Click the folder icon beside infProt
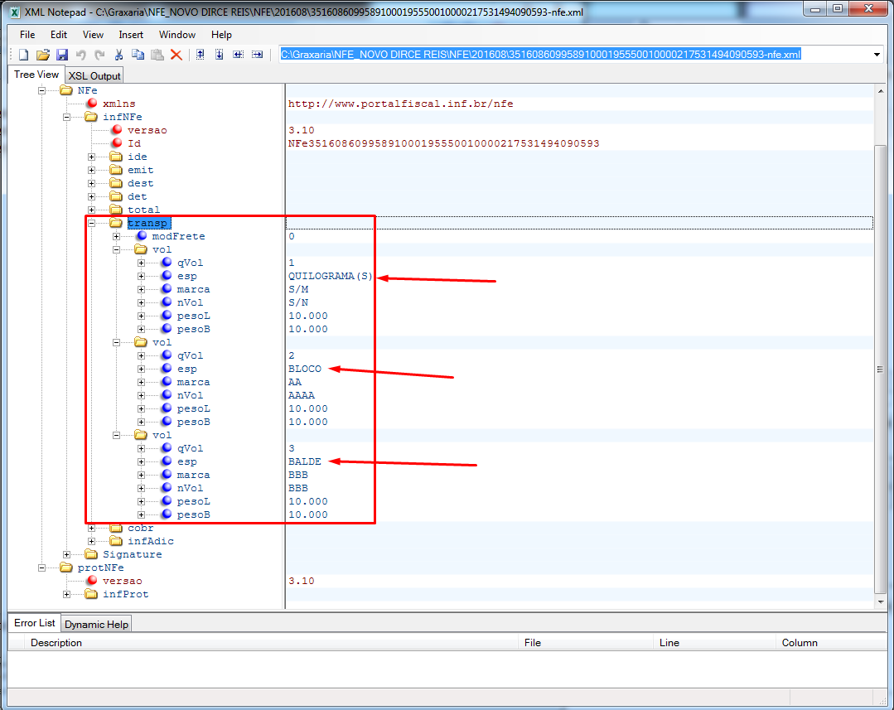 tap(91, 594)
